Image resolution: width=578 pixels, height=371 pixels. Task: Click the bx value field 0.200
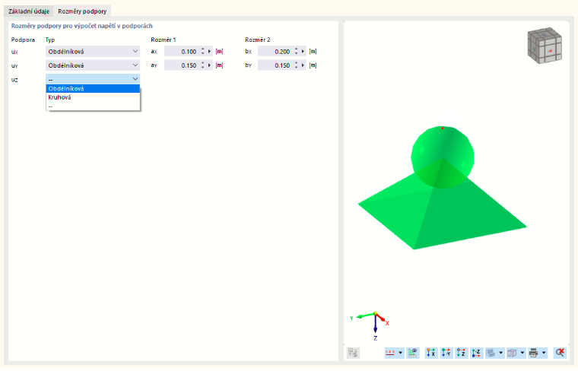coord(275,52)
